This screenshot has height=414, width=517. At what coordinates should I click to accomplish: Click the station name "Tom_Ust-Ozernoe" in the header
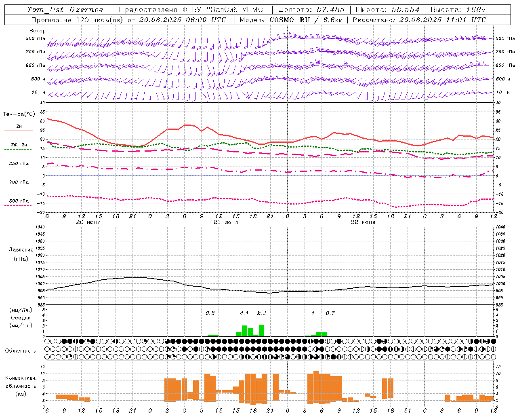click(x=65, y=10)
